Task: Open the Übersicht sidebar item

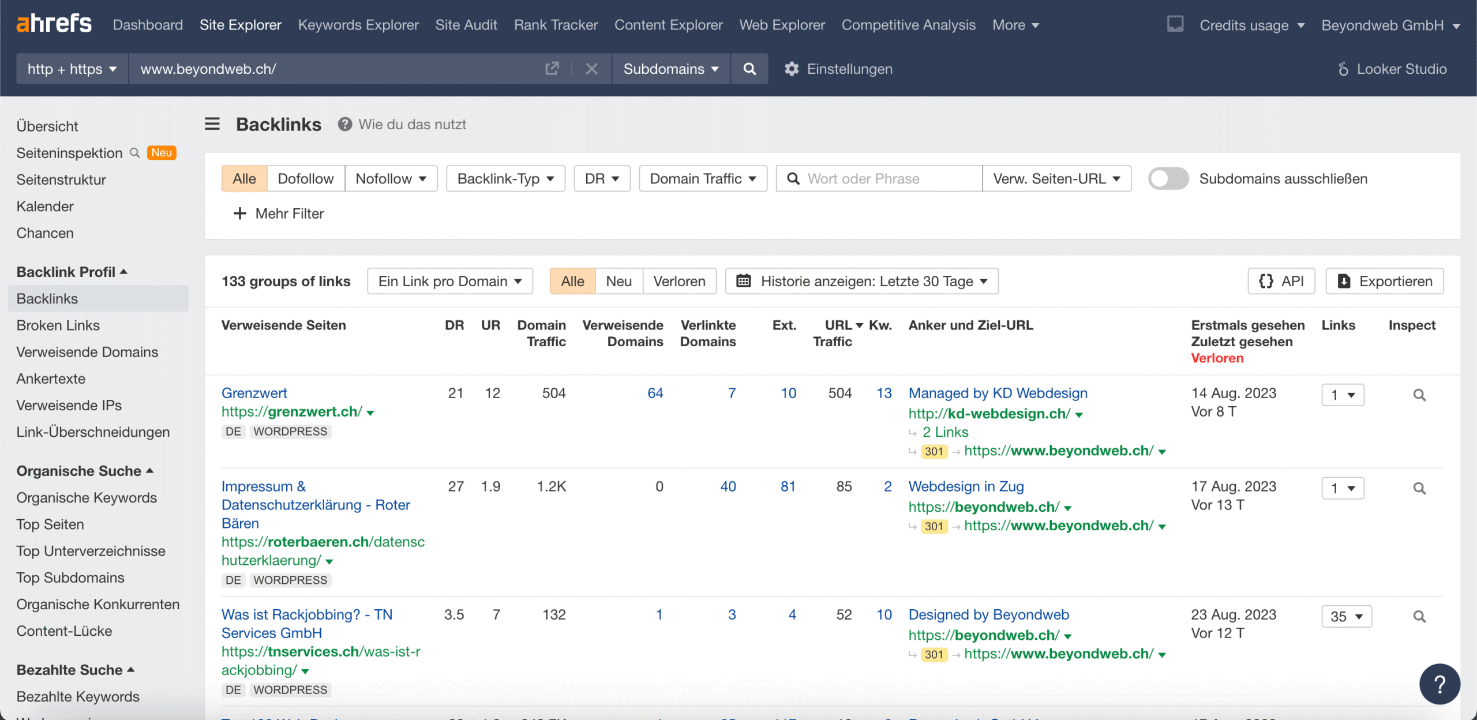Action: 47,126
